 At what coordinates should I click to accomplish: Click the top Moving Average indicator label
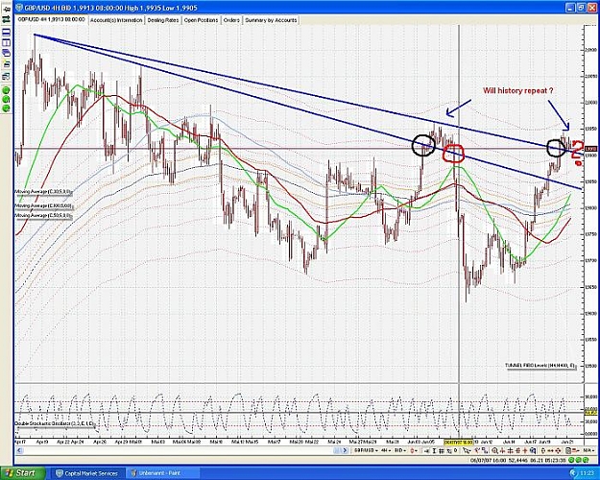pos(43,191)
